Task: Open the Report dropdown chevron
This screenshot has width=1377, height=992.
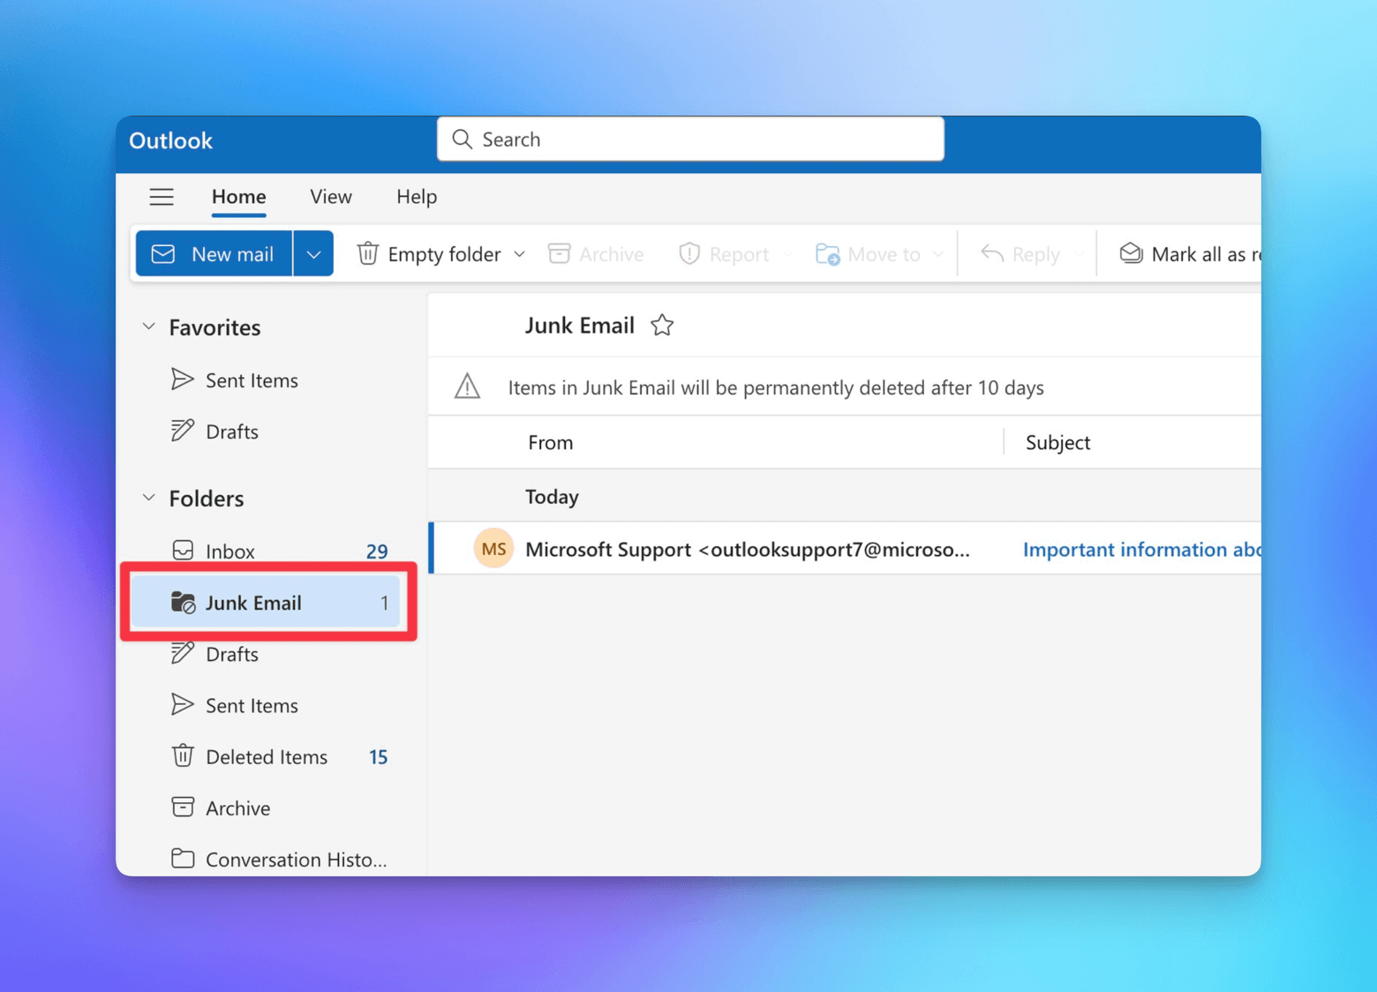Action: [787, 254]
